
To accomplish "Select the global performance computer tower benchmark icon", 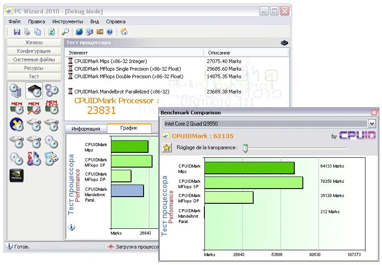I will [16, 91].
